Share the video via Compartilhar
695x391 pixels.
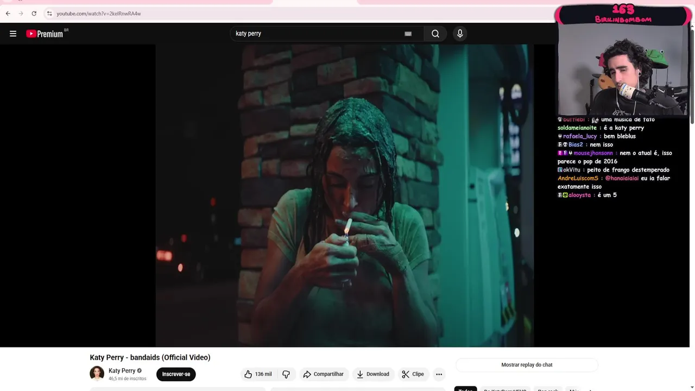click(x=324, y=374)
